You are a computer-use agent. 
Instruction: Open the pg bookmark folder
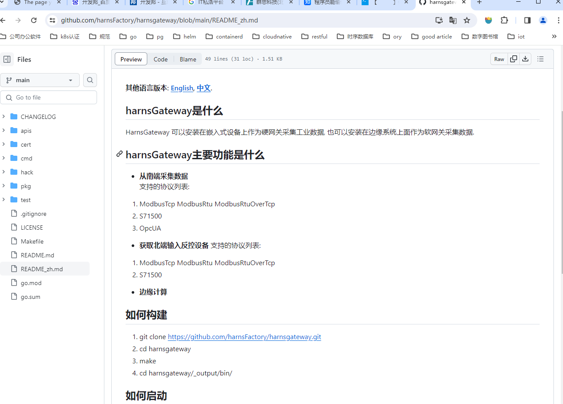point(155,36)
